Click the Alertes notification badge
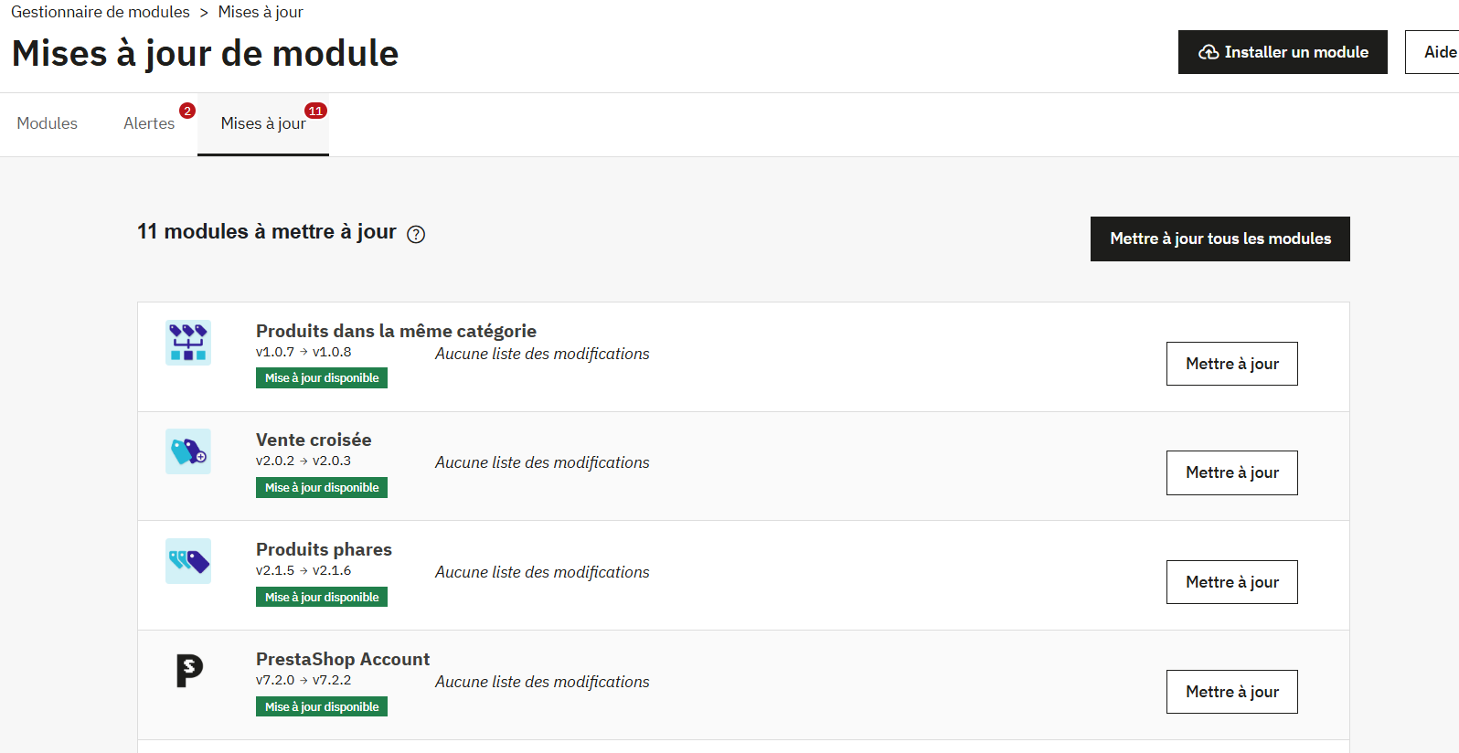 click(187, 111)
